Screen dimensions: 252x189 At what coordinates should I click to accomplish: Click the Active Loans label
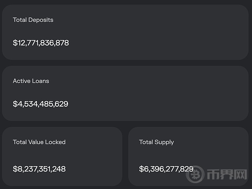click(x=31, y=81)
